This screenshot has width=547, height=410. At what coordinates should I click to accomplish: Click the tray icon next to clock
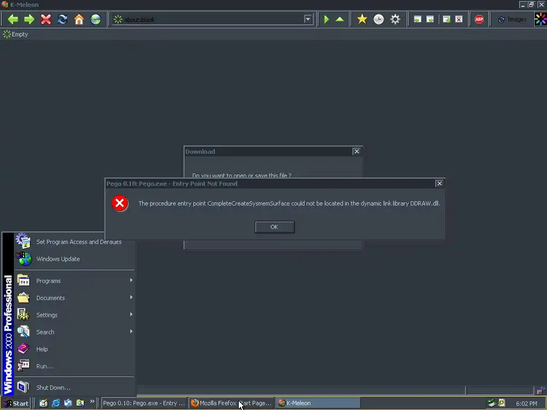point(502,403)
